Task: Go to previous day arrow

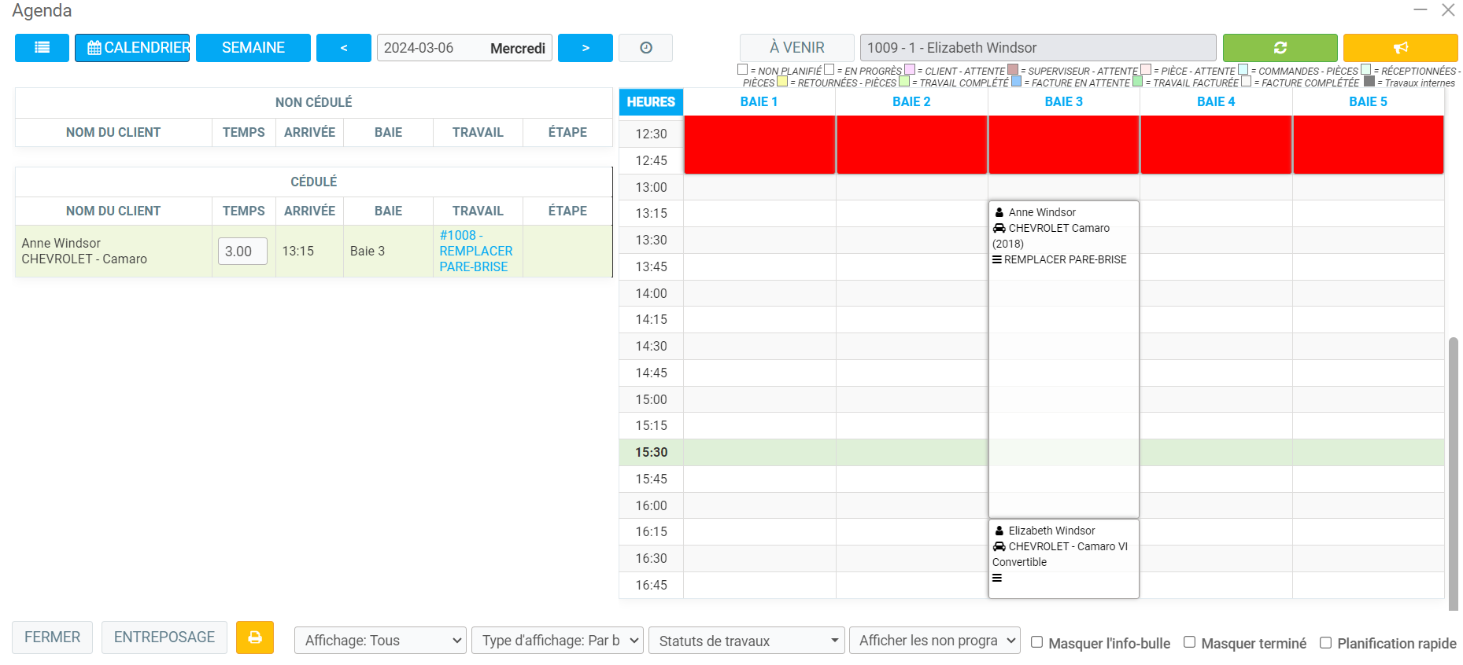Action: (344, 48)
